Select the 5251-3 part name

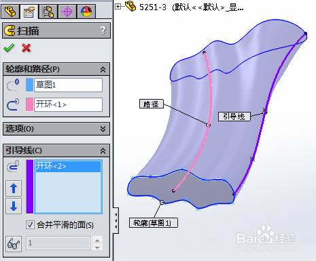153,7
